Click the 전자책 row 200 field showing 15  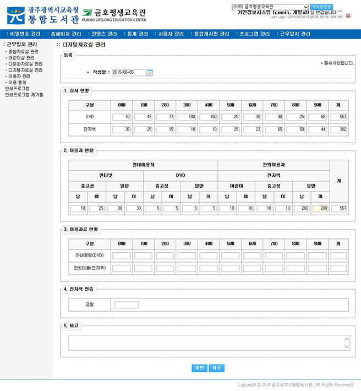click(x=165, y=129)
